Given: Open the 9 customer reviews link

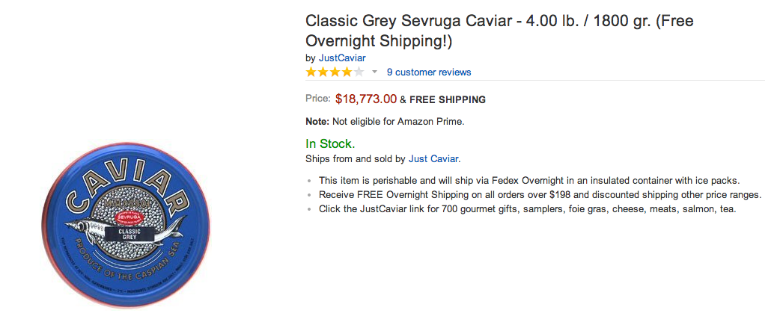Looking at the screenshot, I should pos(429,72).
